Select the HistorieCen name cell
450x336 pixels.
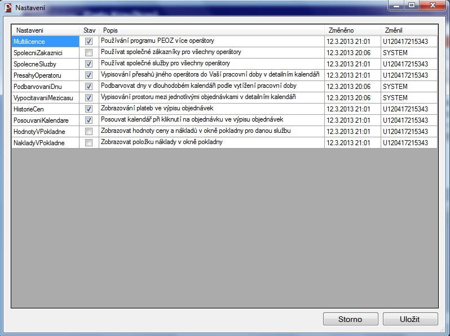coord(45,109)
